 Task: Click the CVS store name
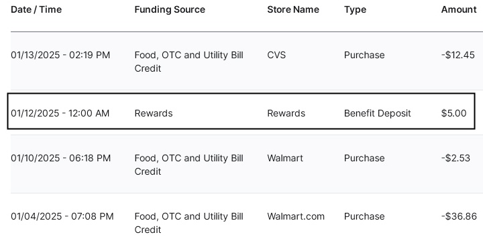[276, 55]
